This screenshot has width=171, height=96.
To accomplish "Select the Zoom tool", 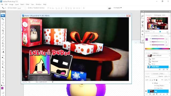I will pos(3,82).
